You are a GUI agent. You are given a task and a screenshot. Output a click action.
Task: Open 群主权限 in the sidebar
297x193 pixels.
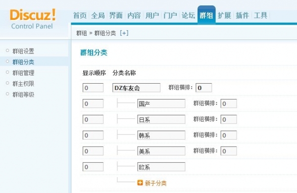click(x=23, y=84)
